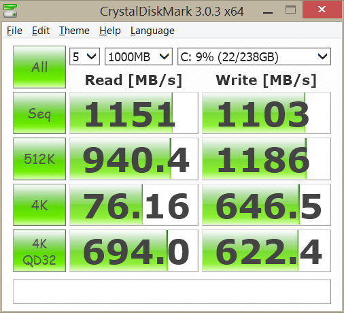Close the CrystalDiskMark window
This screenshot has height=313, width=344.
click(322, 10)
